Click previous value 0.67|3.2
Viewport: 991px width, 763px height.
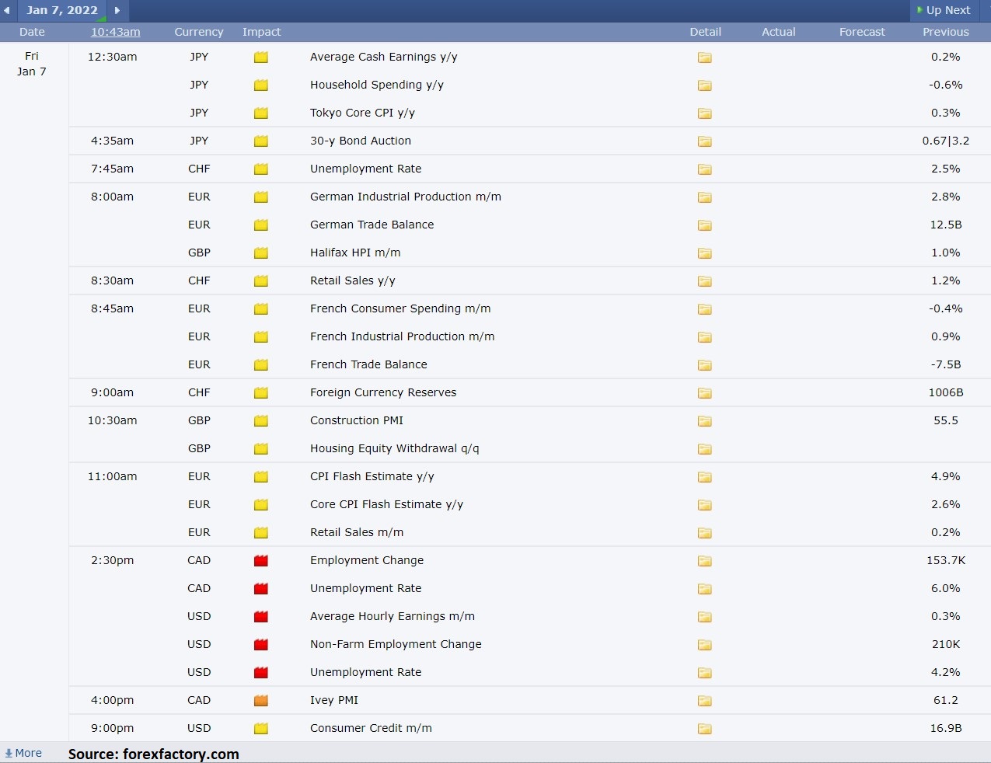tap(946, 141)
